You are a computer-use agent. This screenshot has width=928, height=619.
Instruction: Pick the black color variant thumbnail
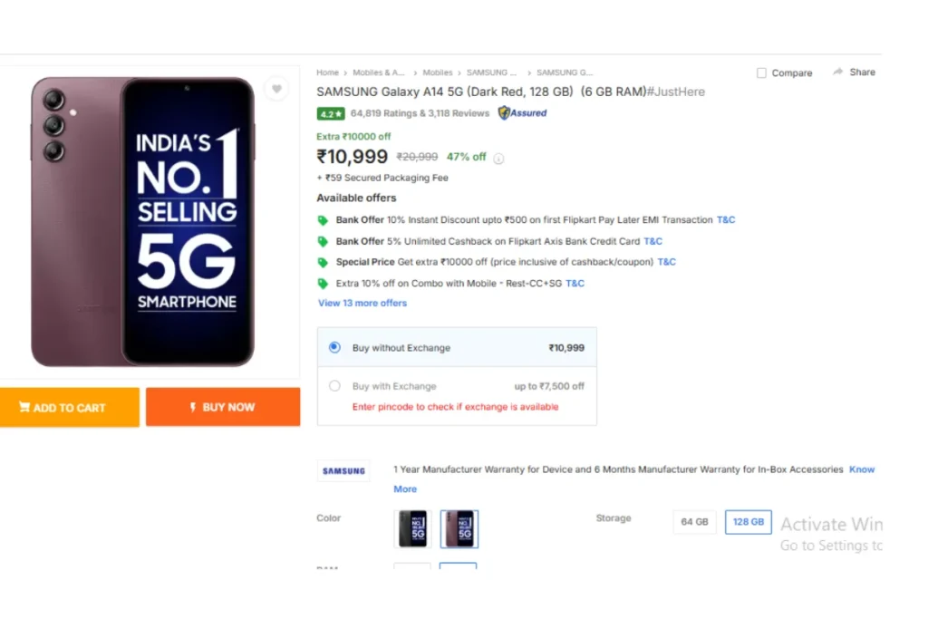412,528
